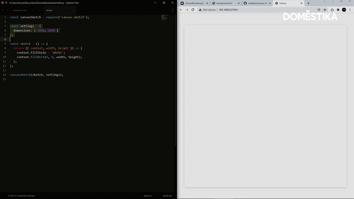Open the Chrome tab search chevron
The image size is (354, 199).
[324, 2]
